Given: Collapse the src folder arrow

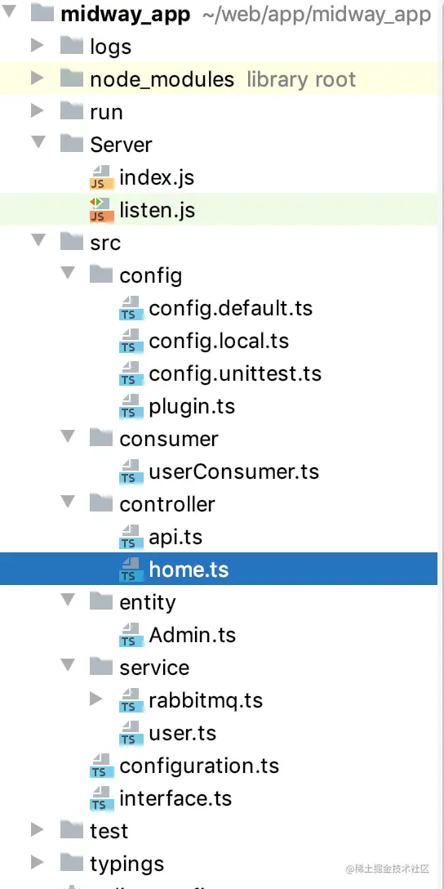Looking at the screenshot, I should tap(38, 241).
